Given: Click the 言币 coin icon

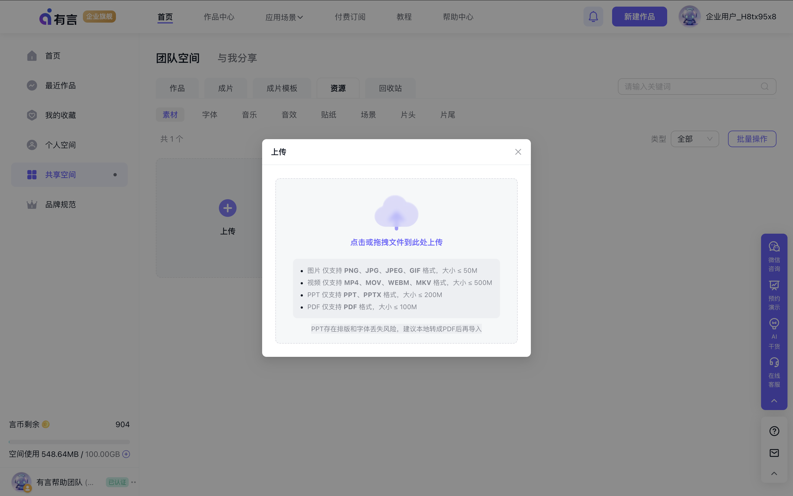Looking at the screenshot, I should click(x=45, y=424).
